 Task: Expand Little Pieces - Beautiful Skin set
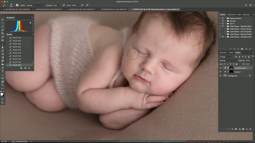click(x=226, y=26)
